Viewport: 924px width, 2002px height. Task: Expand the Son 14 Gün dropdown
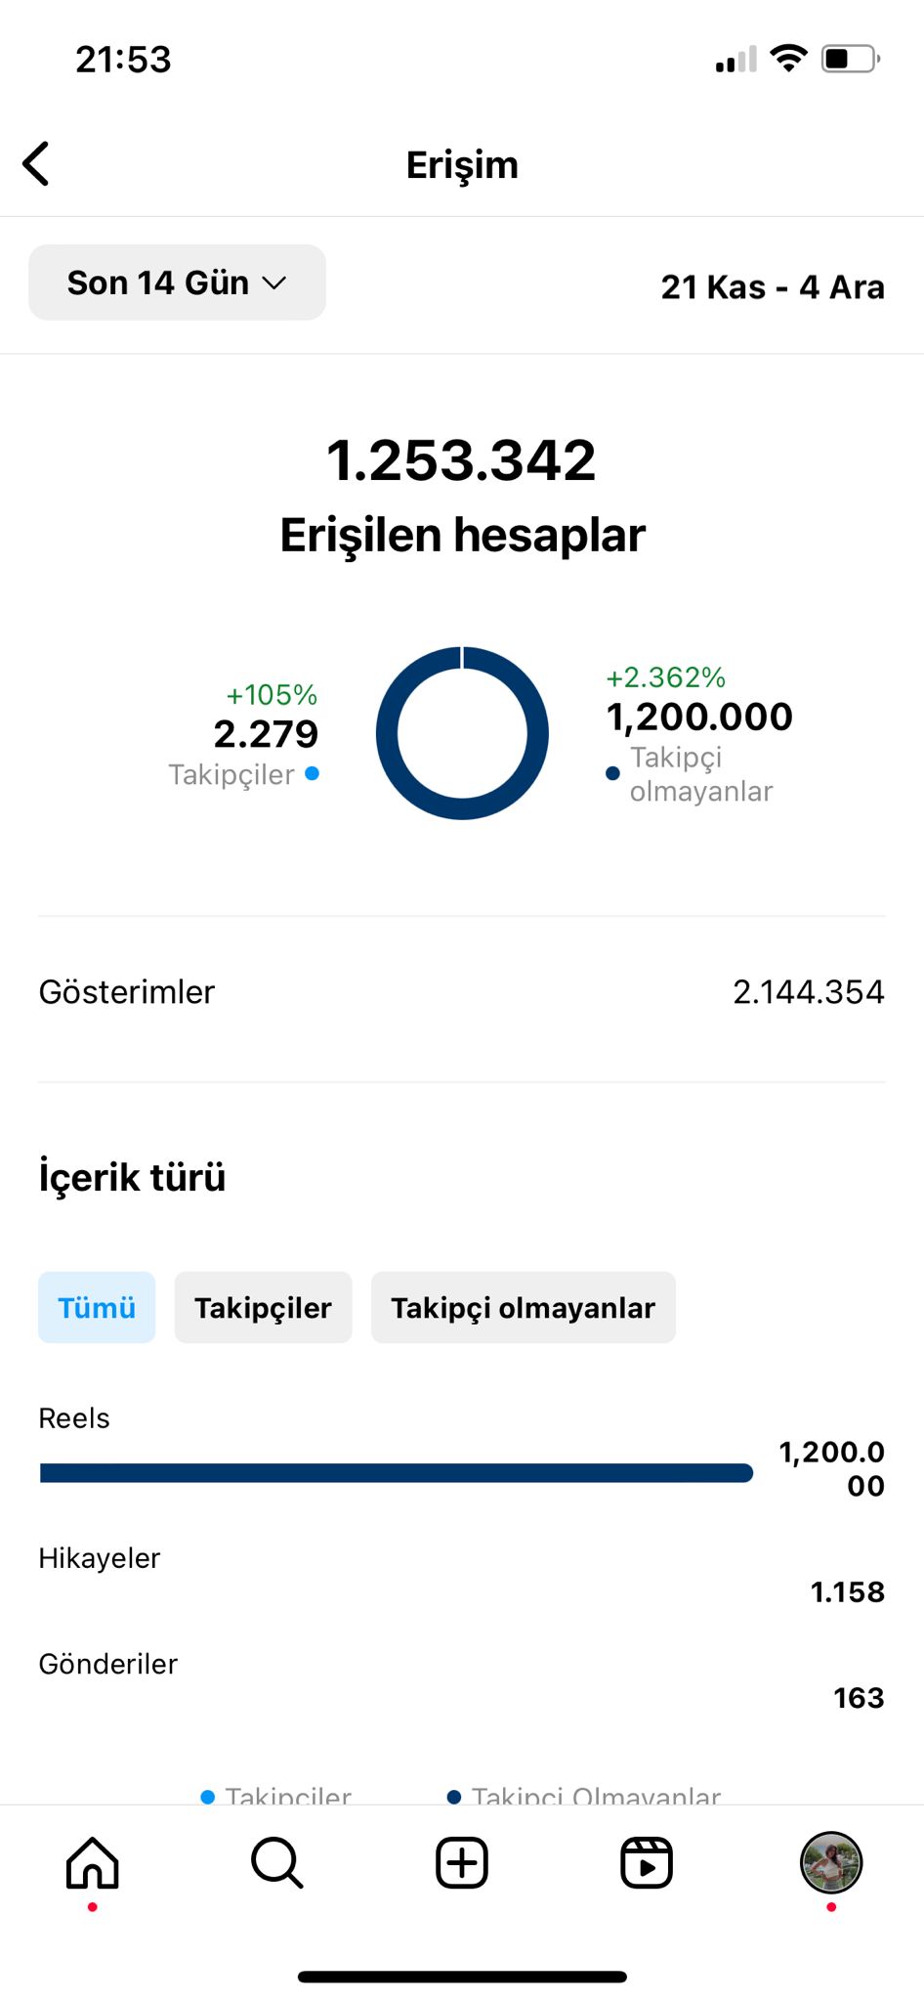pos(177,283)
